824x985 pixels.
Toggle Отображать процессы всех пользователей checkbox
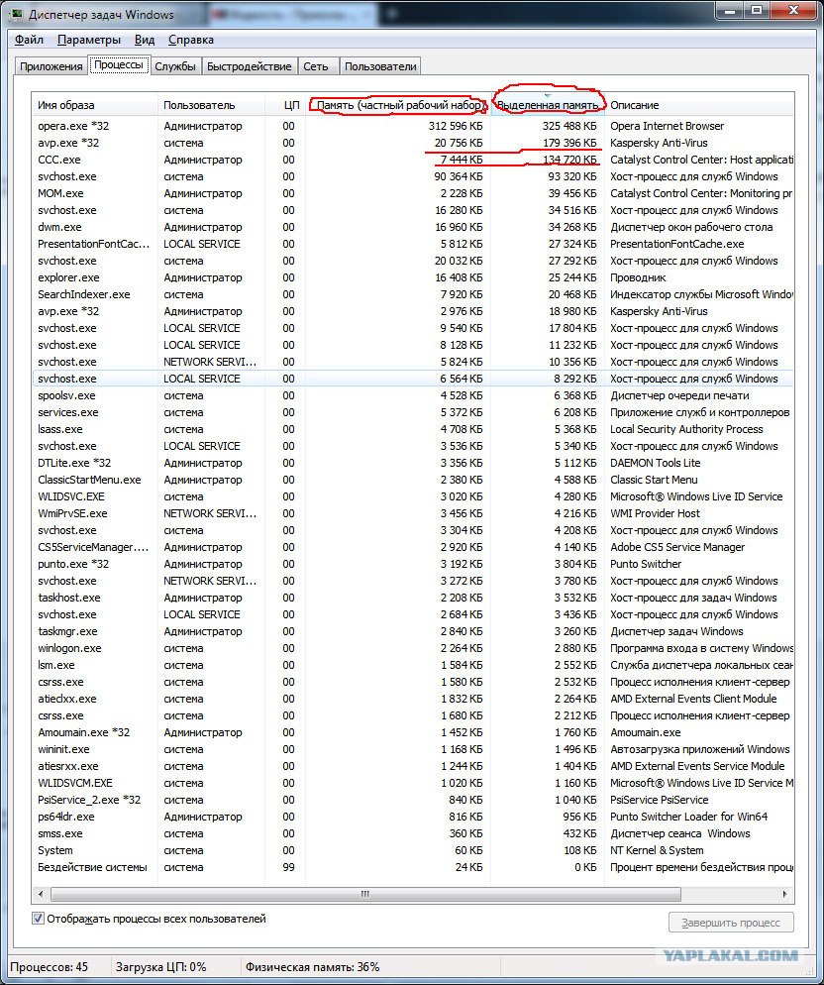coord(38,919)
